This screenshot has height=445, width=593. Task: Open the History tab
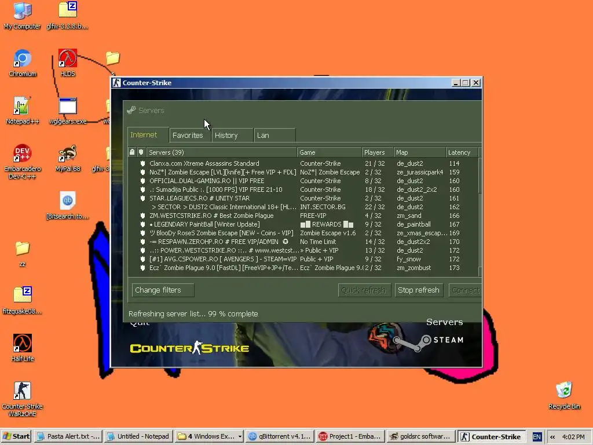pos(232,135)
